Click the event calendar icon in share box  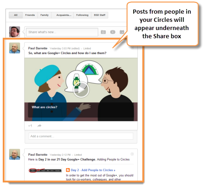tap(122, 32)
